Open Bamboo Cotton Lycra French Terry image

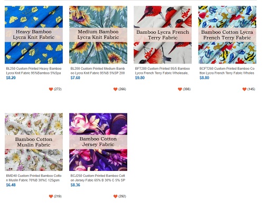click(x=227, y=35)
